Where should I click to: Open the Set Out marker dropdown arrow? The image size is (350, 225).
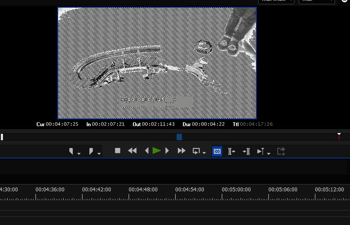99,153
